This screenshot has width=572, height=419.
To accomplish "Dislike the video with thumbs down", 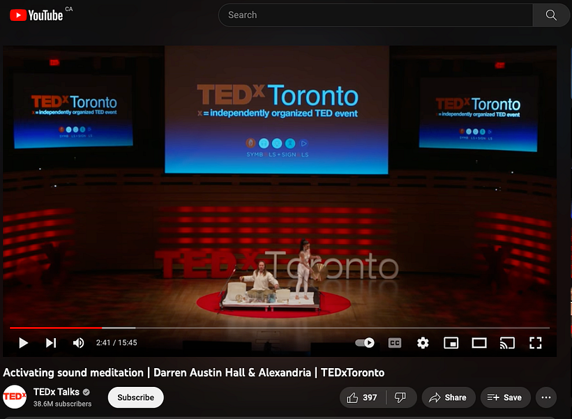I will (x=401, y=397).
